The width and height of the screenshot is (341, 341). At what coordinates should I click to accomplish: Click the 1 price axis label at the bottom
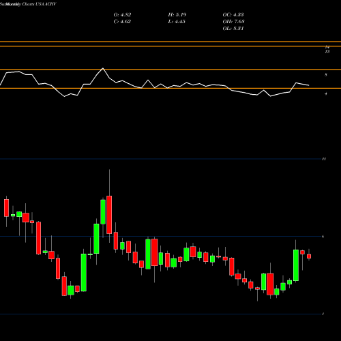click(x=323, y=314)
